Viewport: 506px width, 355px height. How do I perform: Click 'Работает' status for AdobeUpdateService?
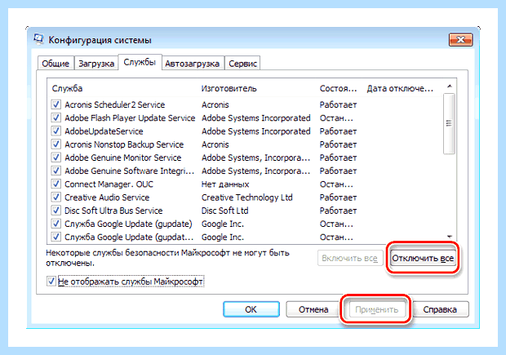pyautogui.click(x=338, y=131)
